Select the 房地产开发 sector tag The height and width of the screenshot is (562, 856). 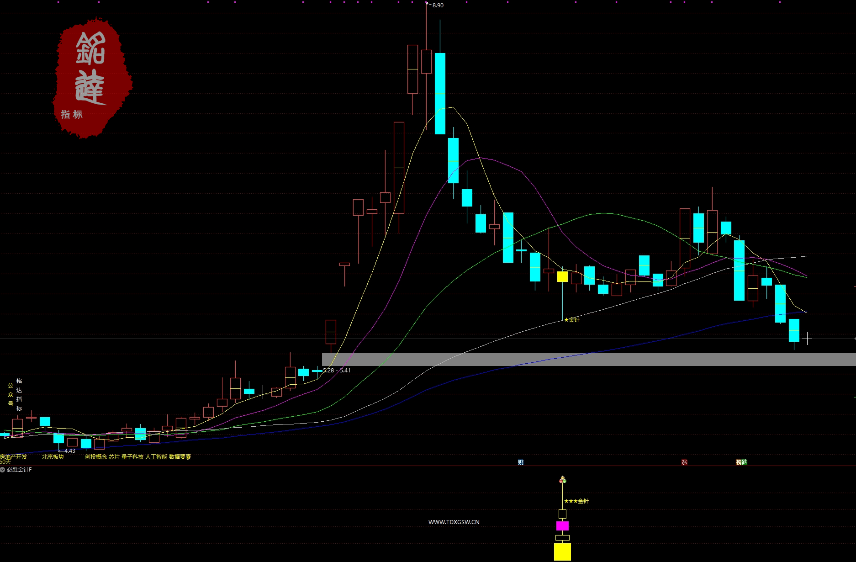[14, 456]
